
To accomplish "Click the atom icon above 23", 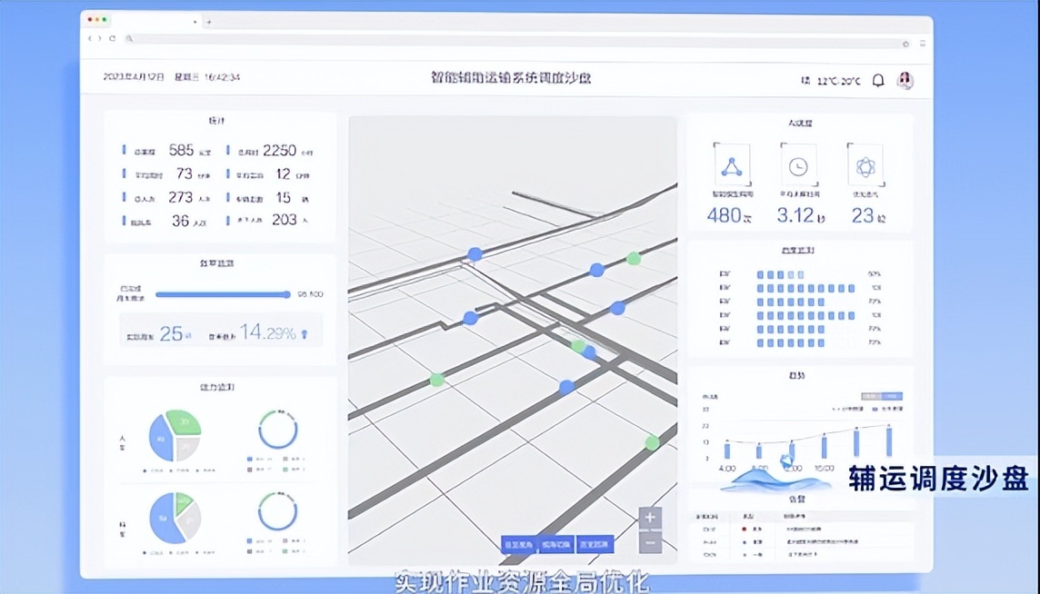I will click(x=865, y=166).
